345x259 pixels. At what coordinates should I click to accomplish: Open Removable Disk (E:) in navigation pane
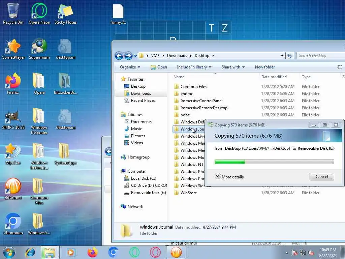point(148,193)
